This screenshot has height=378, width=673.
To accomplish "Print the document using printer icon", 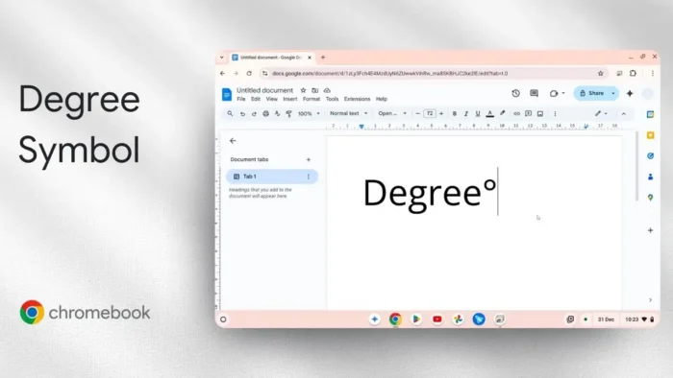I will [265, 114].
